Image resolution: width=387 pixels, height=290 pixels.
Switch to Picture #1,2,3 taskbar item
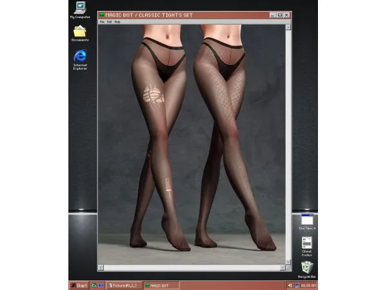tap(124, 285)
